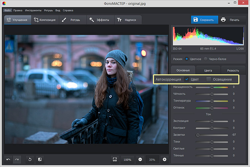
Task: Uncheck the Цвет autocorrection checkbox
Action: (x=187, y=79)
